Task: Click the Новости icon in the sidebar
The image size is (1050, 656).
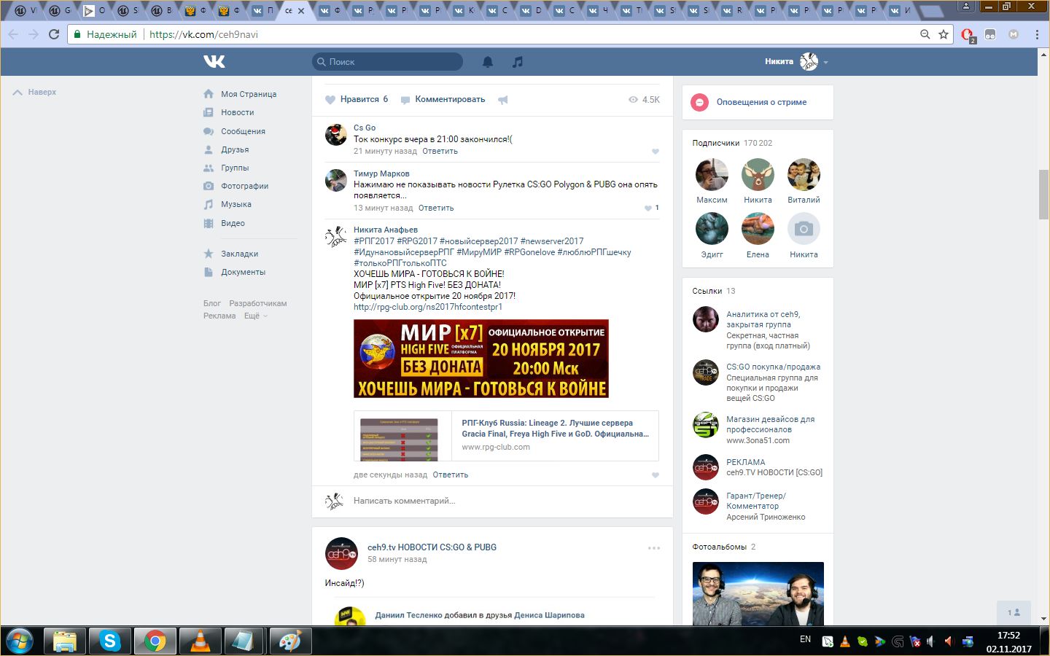Action: pyautogui.click(x=209, y=112)
